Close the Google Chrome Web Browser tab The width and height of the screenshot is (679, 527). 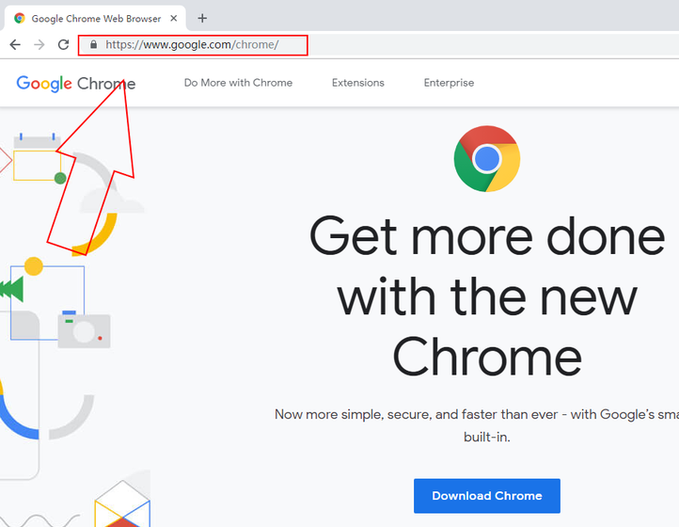tap(174, 18)
